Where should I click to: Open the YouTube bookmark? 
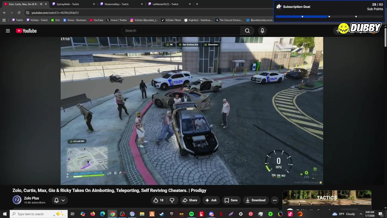tap(96, 20)
